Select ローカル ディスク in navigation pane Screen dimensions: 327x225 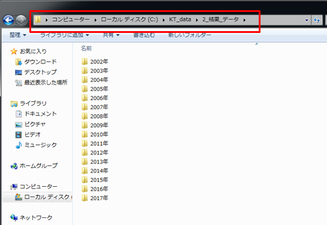coord(47,197)
